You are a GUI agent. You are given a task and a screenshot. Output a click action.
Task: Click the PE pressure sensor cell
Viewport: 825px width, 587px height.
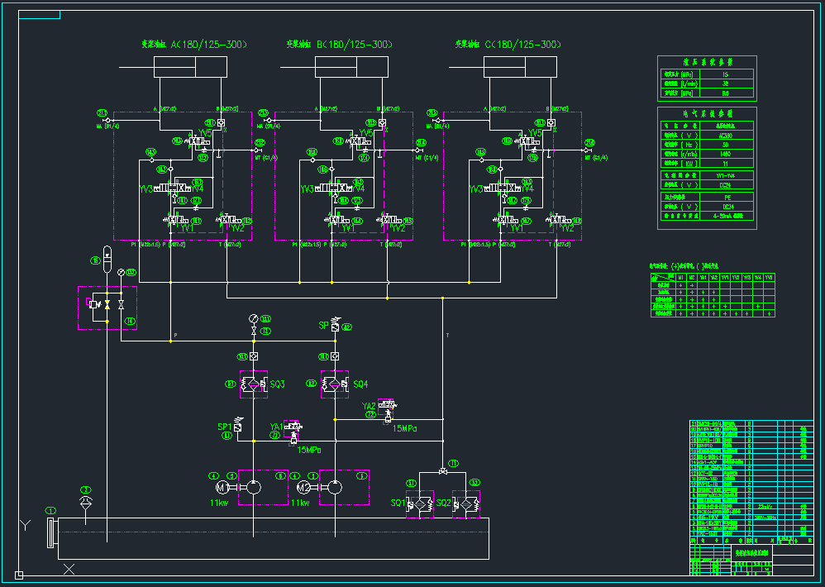pyautogui.click(x=726, y=196)
